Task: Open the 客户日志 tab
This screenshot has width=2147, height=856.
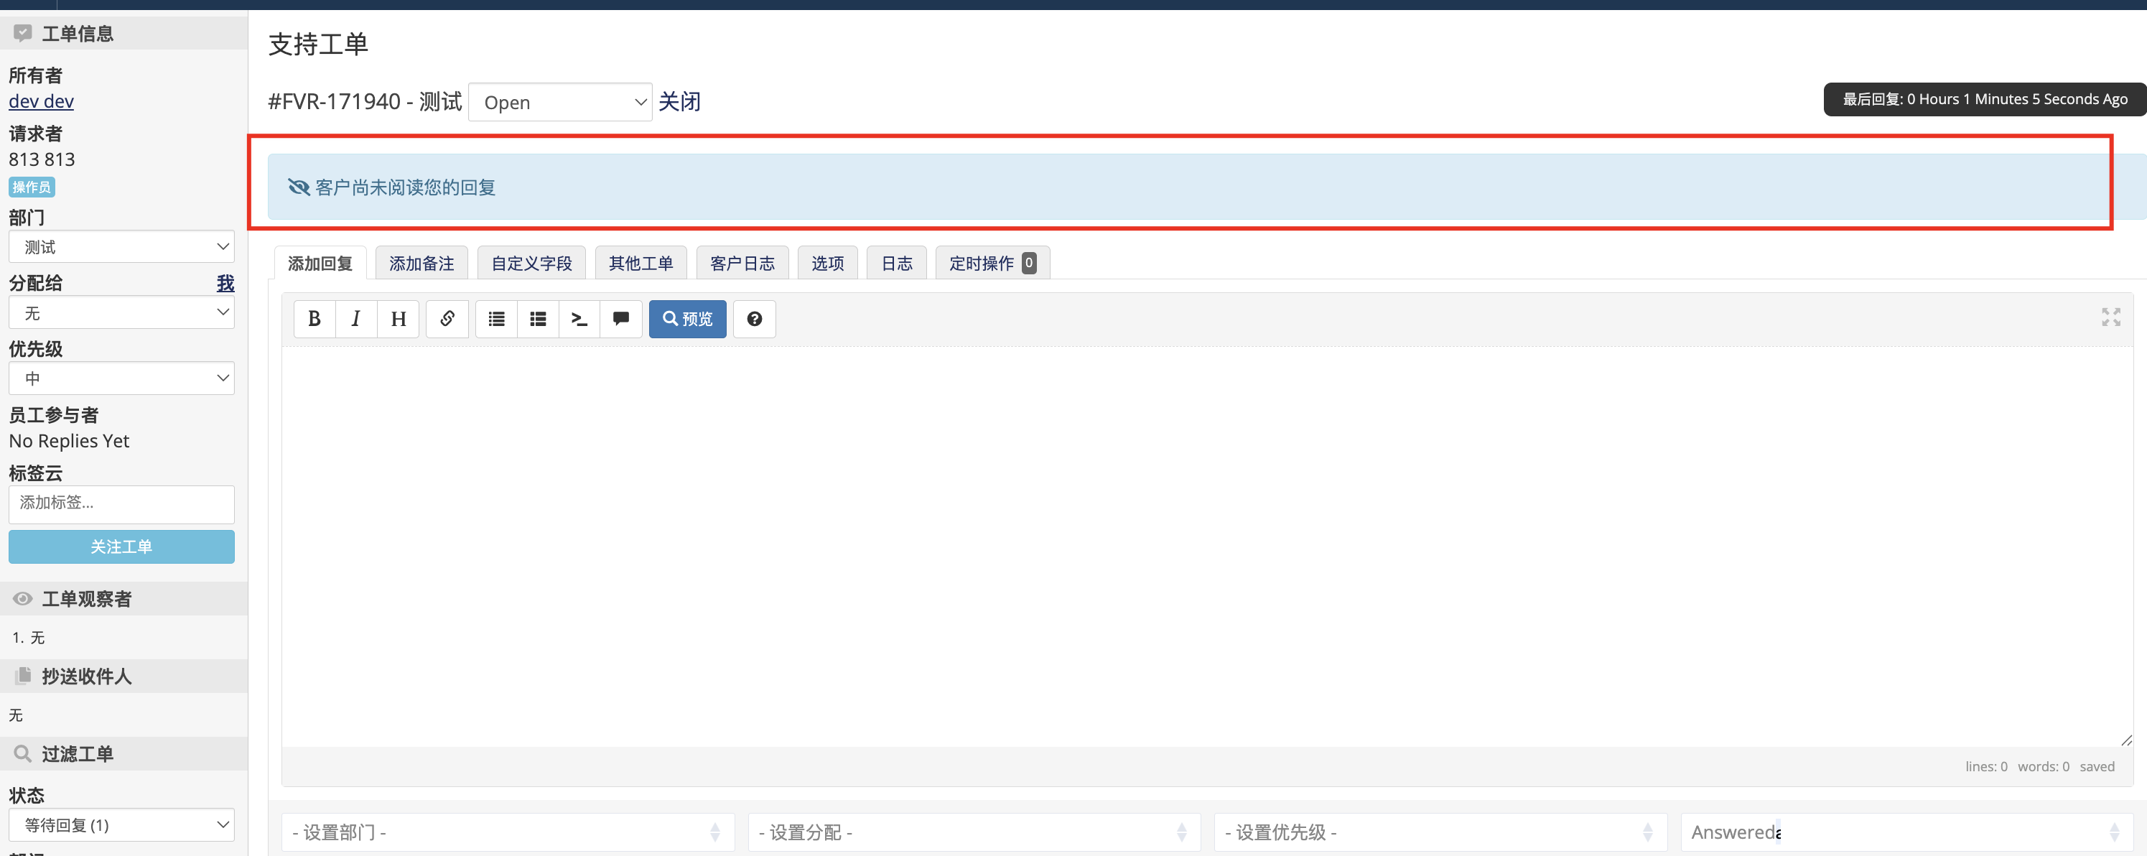Action: click(742, 264)
